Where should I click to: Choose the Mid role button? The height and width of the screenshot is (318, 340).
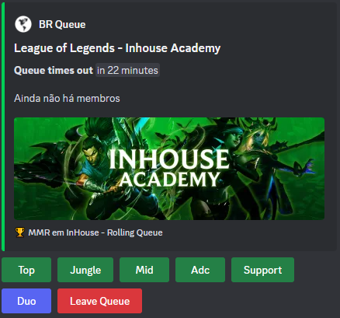pos(144,270)
